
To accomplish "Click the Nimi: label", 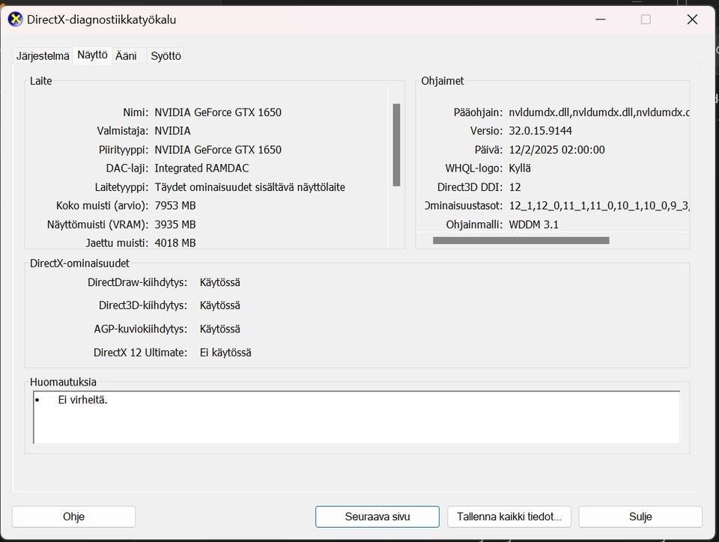I will coord(136,112).
